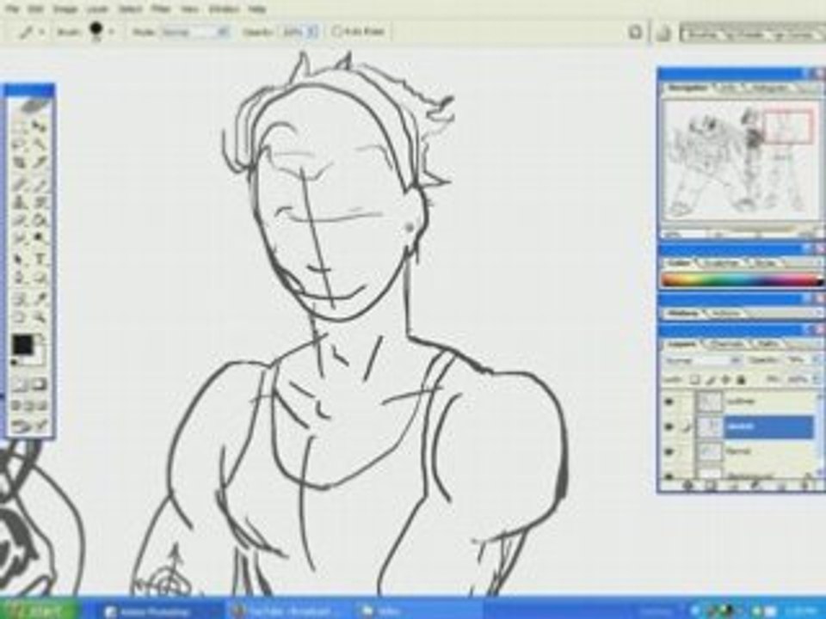Viewport: 826px width, 619px height.
Task: Open the File menu
Action: 13,9
